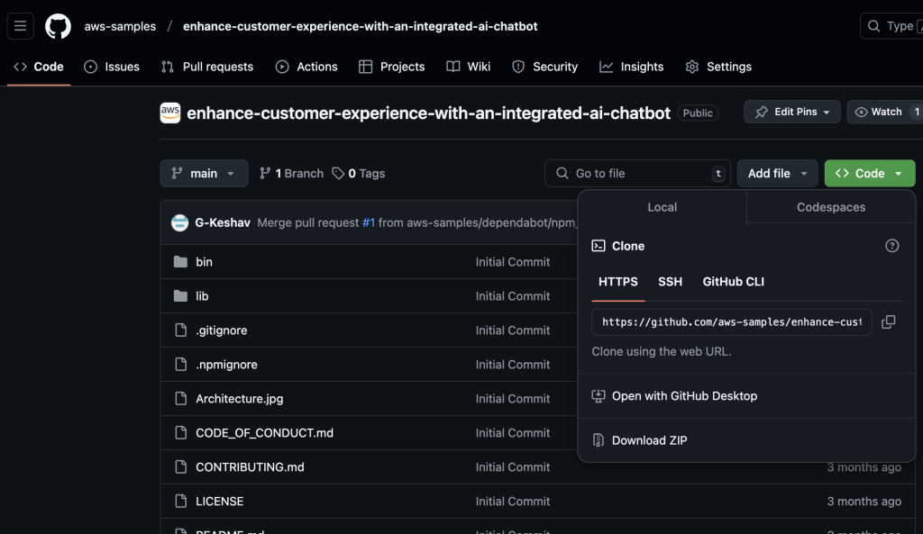923x534 pixels.
Task: Open the Architecture.jpg file
Action: (240, 399)
